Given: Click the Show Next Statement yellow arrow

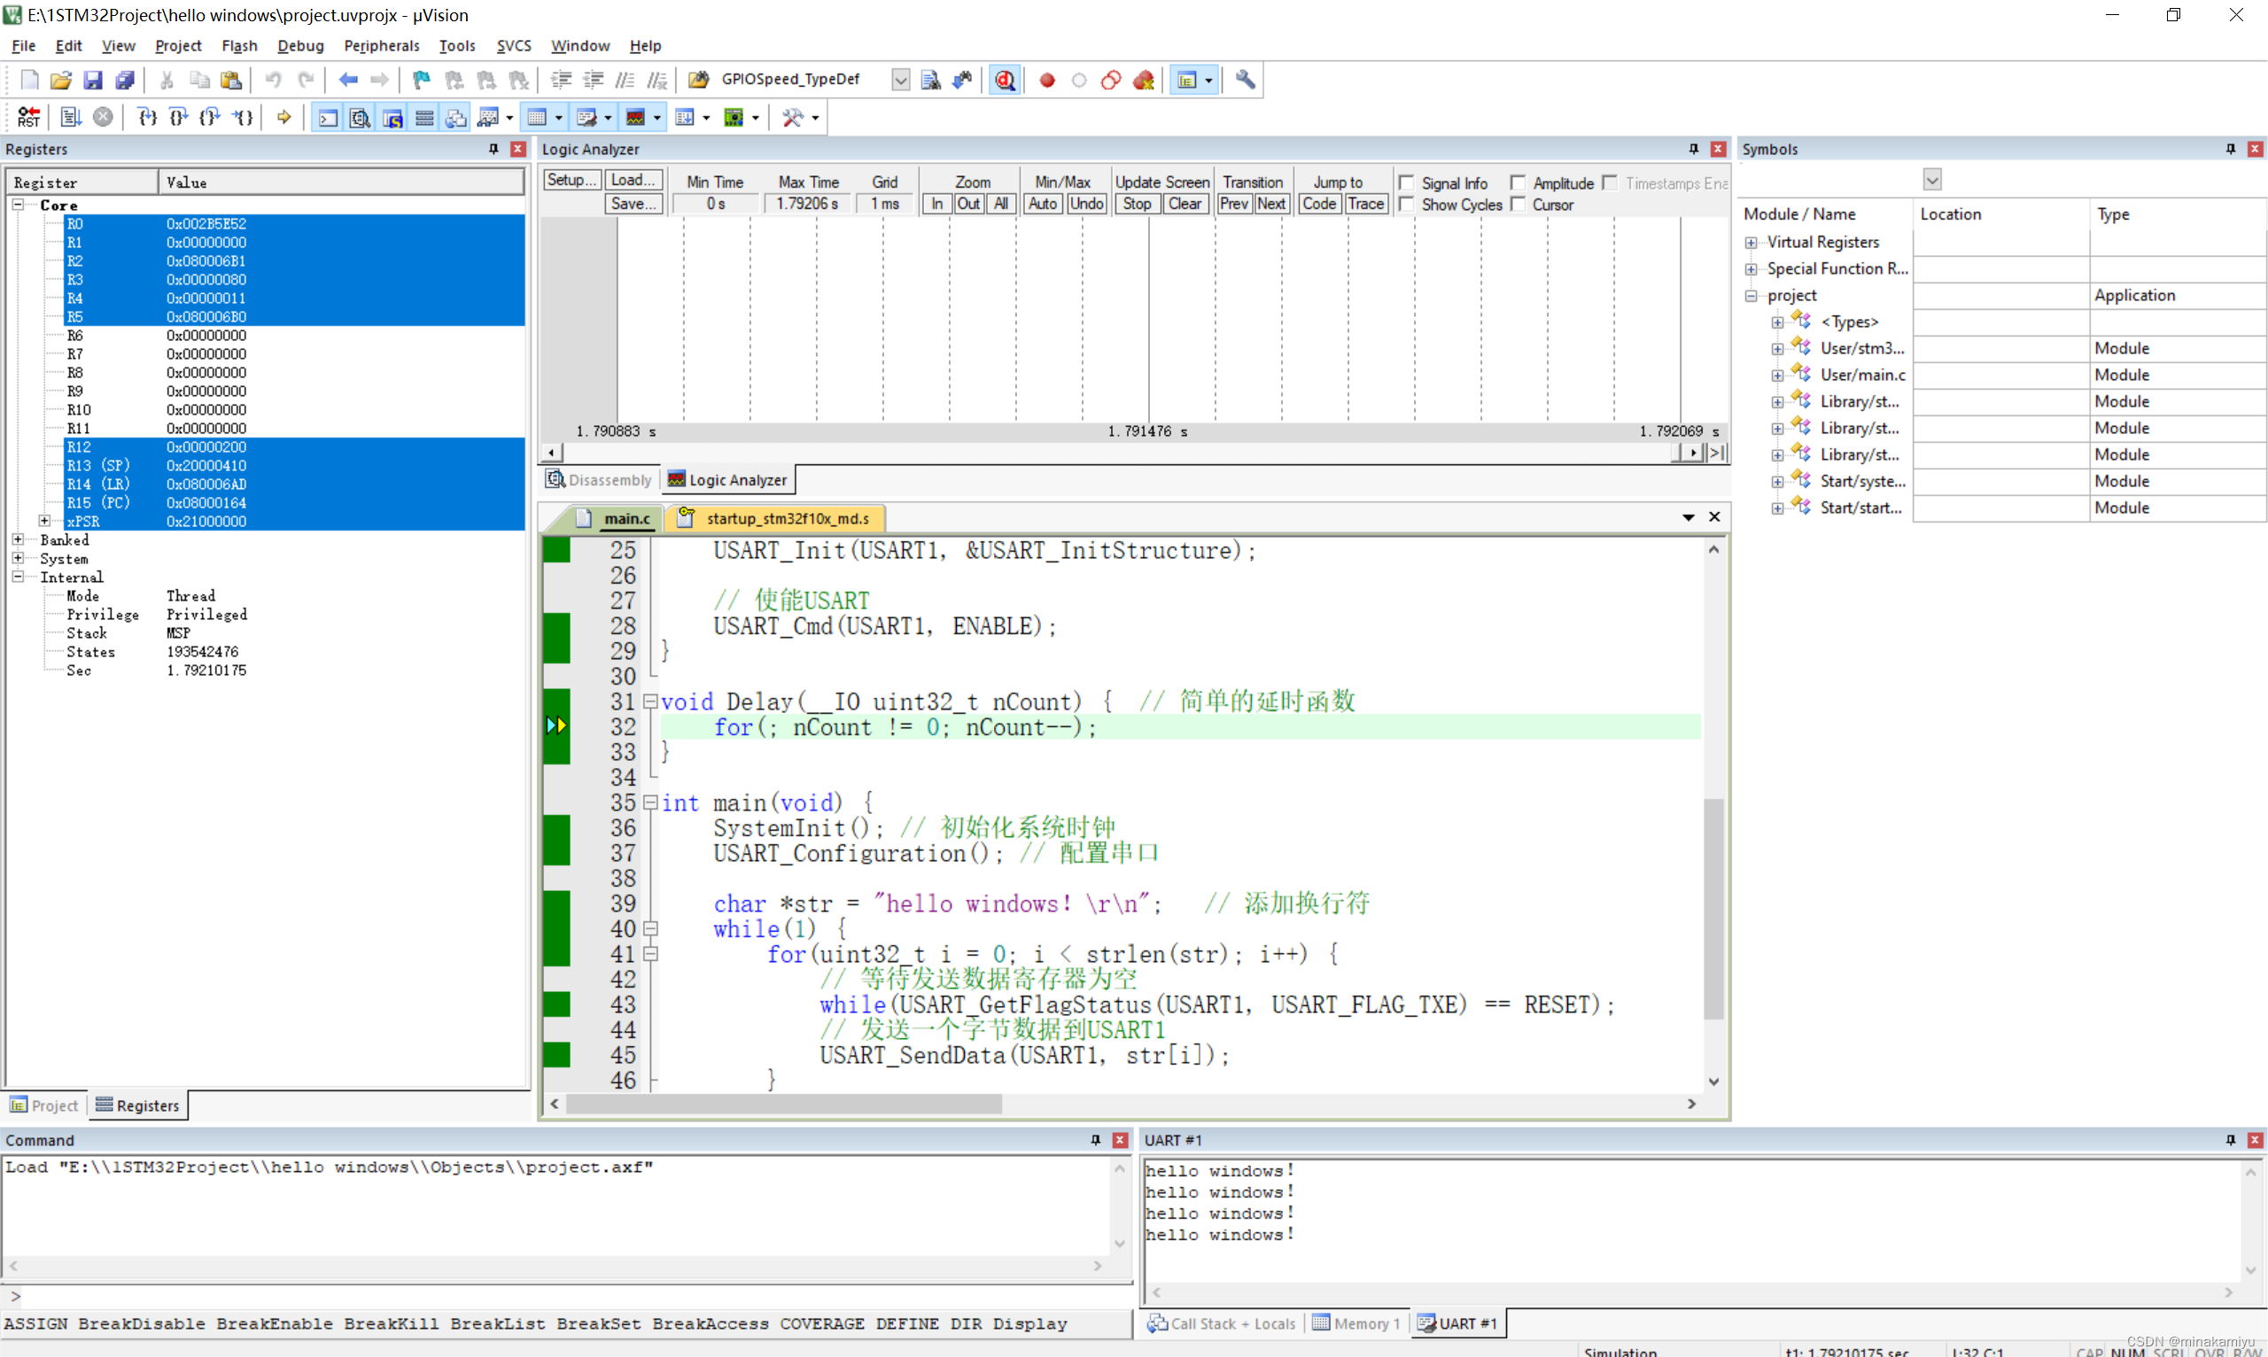Looking at the screenshot, I should point(284,117).
